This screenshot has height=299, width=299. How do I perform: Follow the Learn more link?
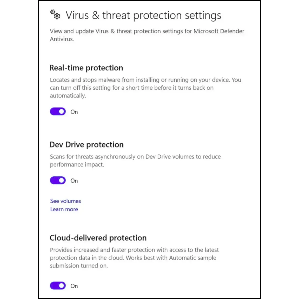[x=64, y=209]
